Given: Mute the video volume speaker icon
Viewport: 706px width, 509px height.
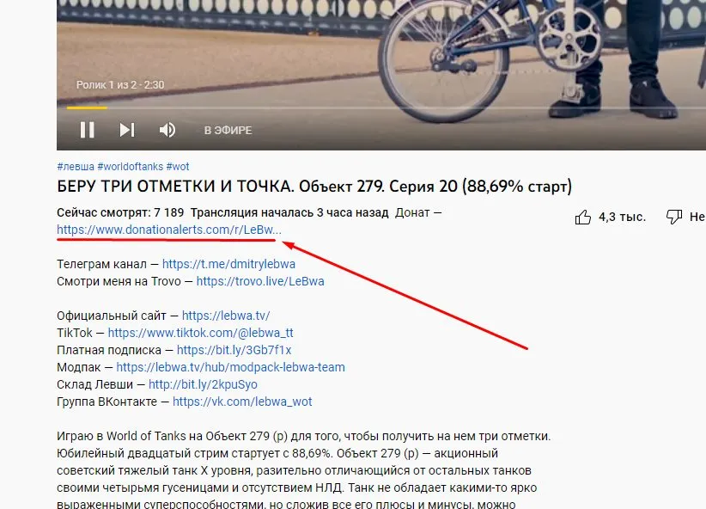Looking at the screenshot, I should point(167,130).
